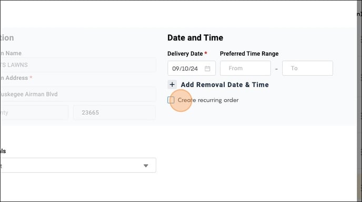Expand the dropdown arrow at bottom left
The width and height of the screenshot is (362, 202).
[146, 166]
